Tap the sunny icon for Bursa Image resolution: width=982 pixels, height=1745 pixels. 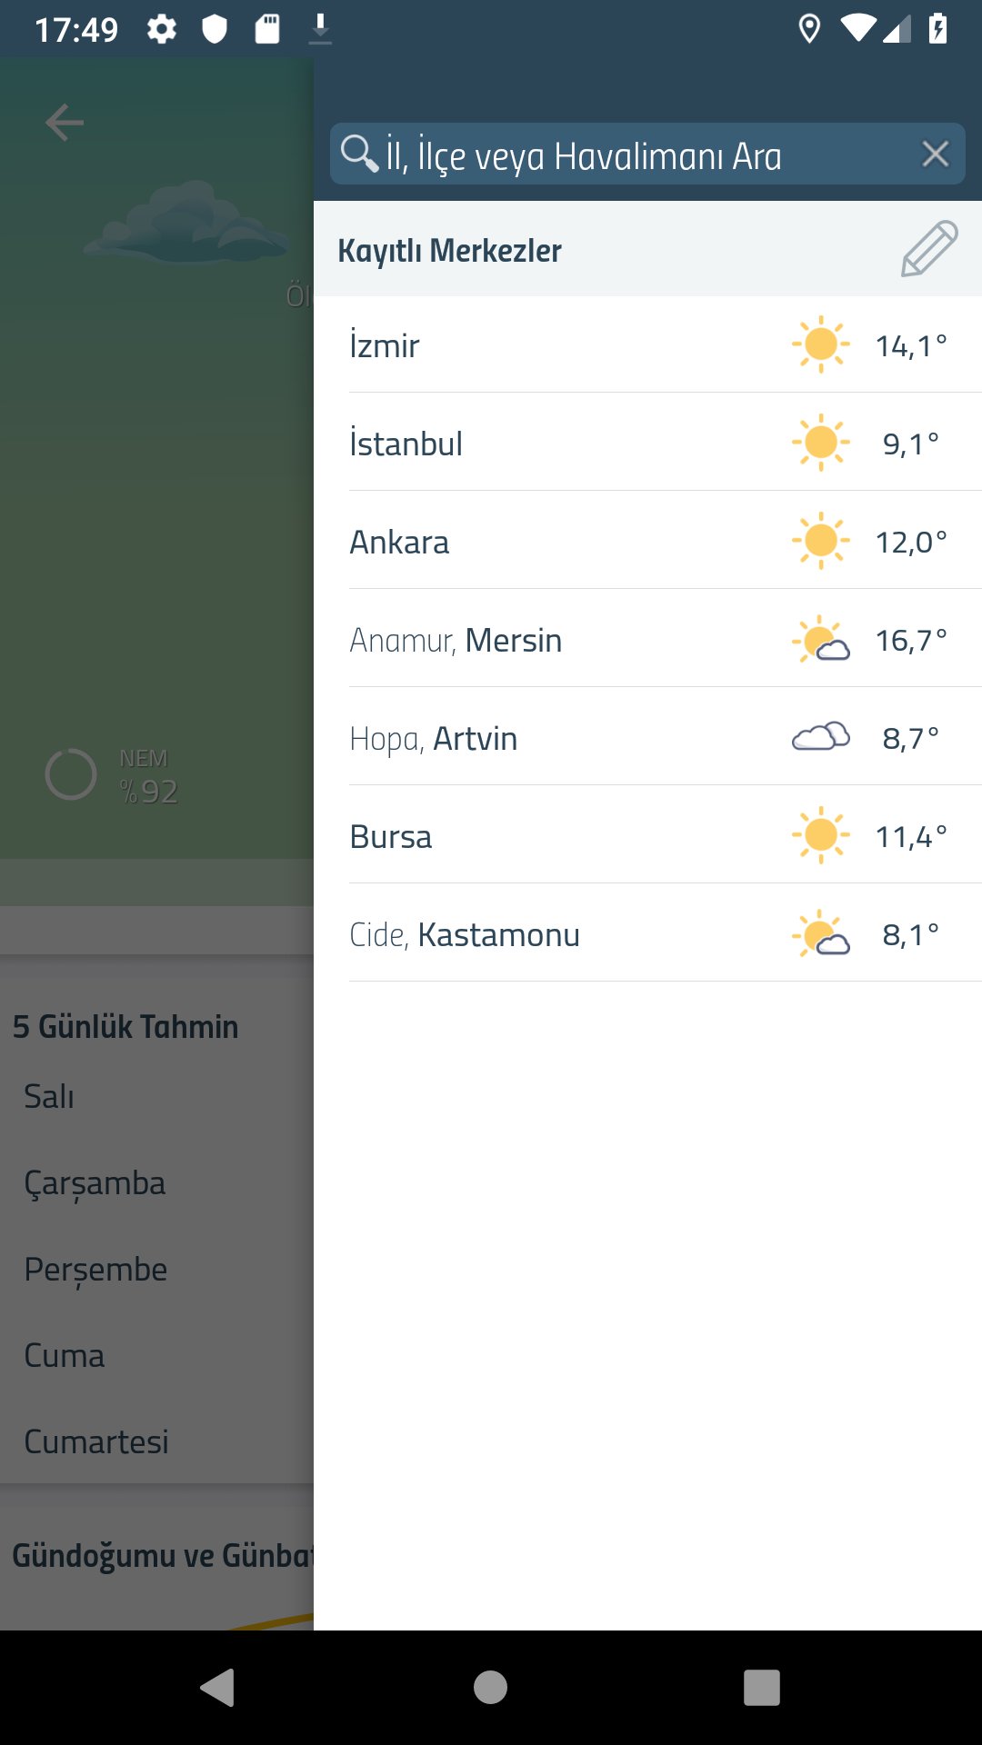[x=820, y=835]
